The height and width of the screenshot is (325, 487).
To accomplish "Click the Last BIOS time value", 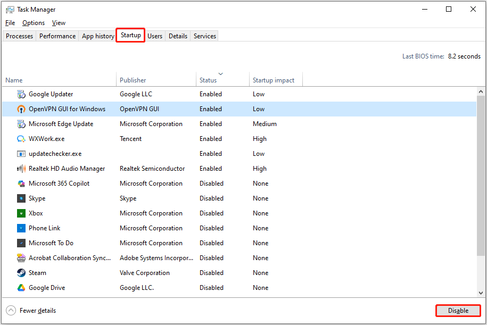I will [464, 56].
